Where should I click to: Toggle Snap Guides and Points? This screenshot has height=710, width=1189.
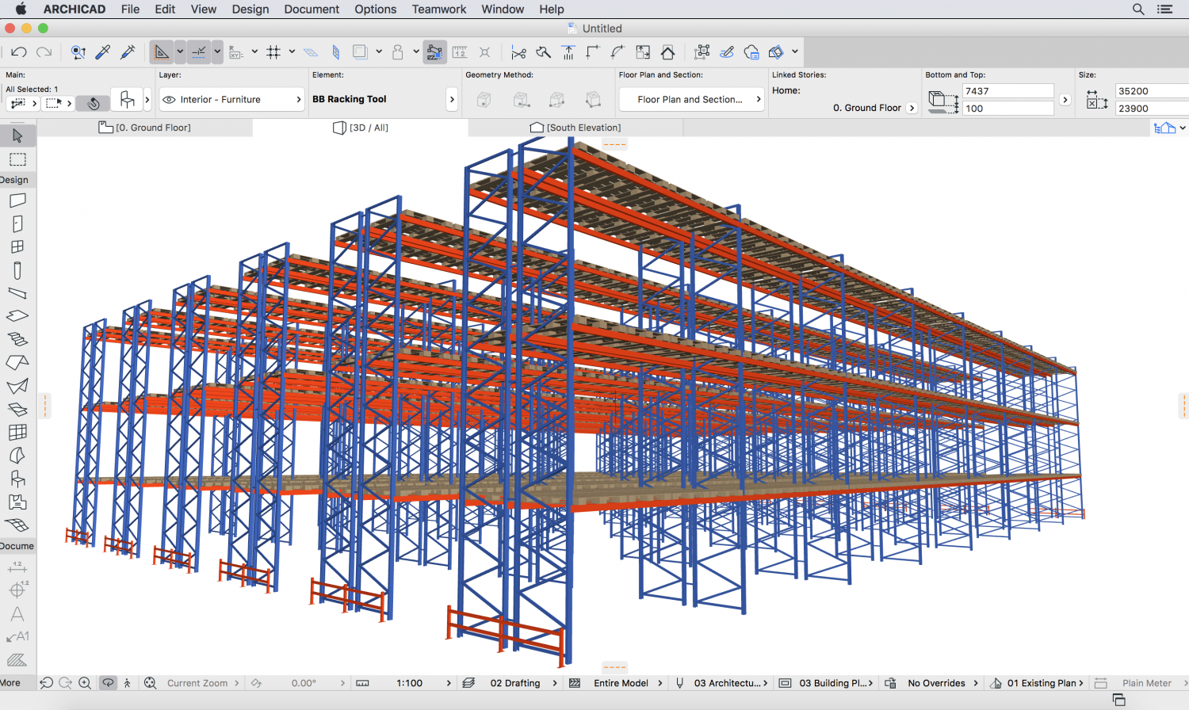(x=199, y=52)
